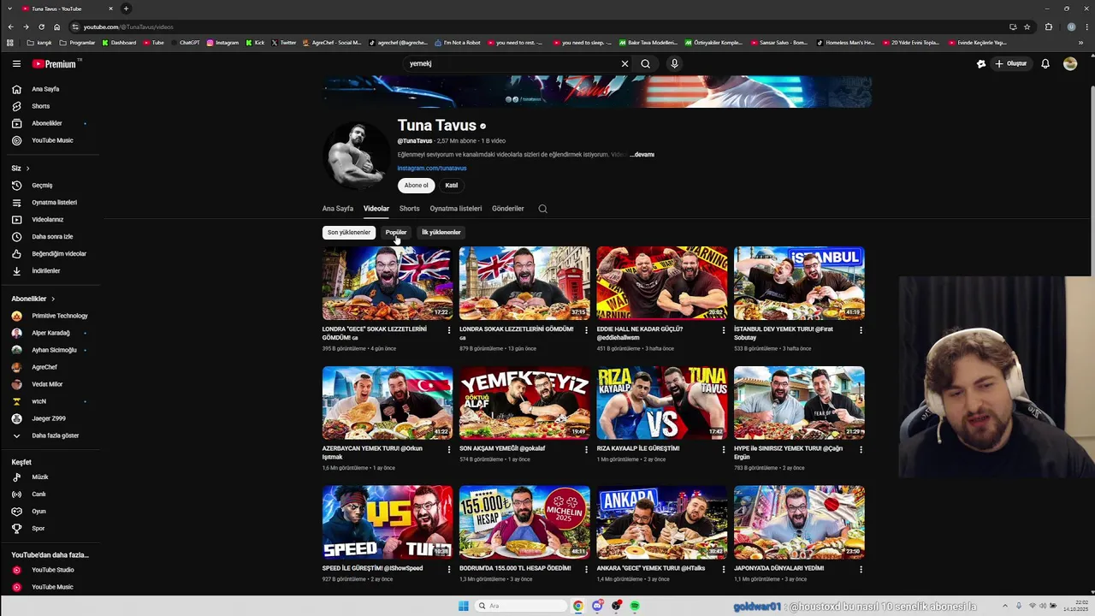Start voice search with microphone icon
Viewport: 1095px width, 616px height.
[674, 63]
